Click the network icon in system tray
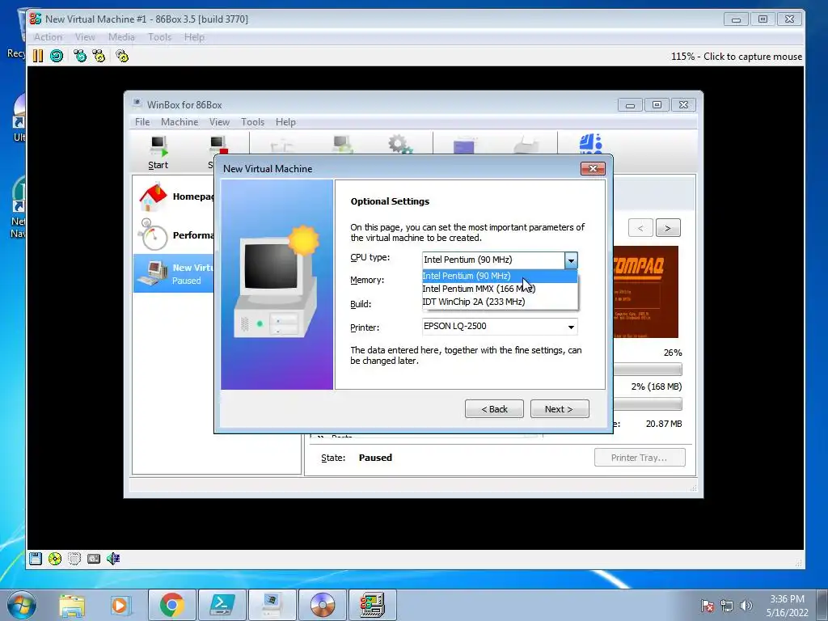 [727, 605]
